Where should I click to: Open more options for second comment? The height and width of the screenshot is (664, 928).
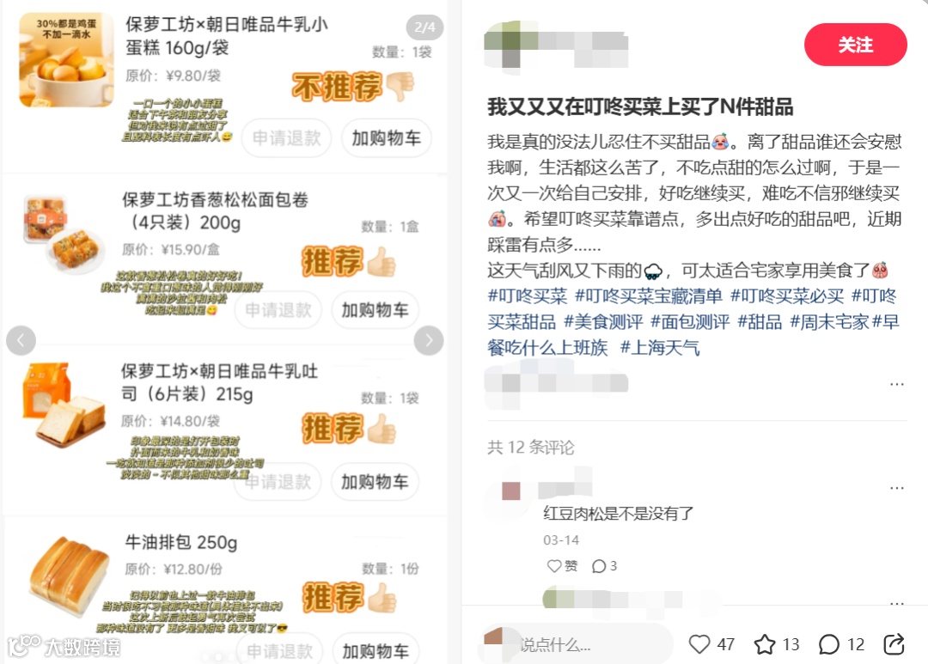click(896, 603)
